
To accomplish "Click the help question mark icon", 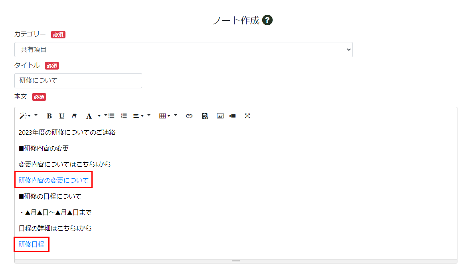I will (x=267, y=20).
